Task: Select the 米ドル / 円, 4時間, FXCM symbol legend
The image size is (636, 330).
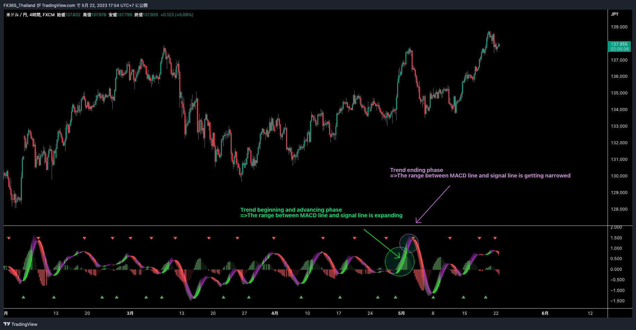Action: pyautogui.click(x=31, y=15)
